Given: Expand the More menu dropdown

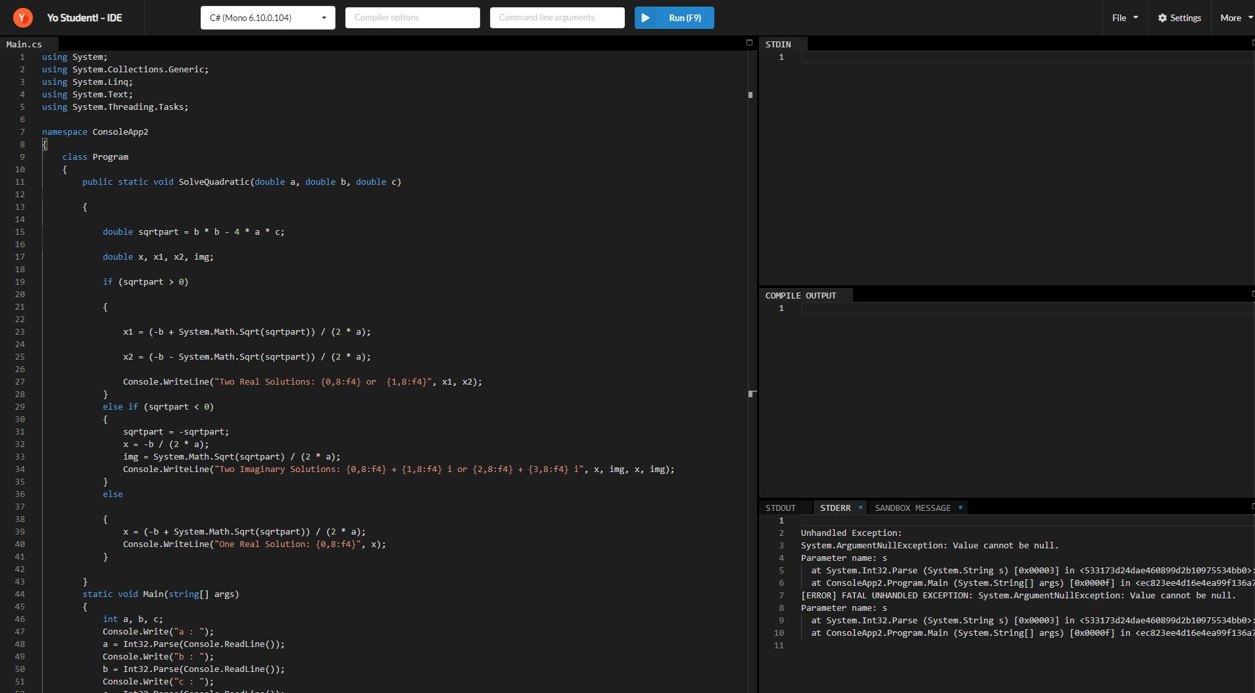Looking at the screenshot, I should [x=1236, y=18].
